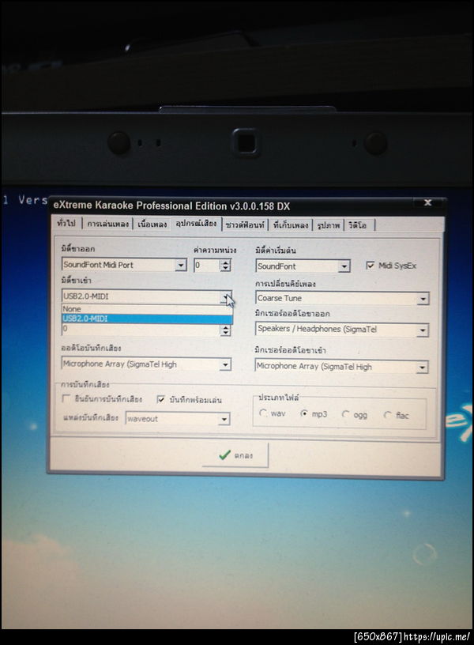Click the ค่าความหน่วง value field
The width and height of the screenshot is (474, 645).
point(207,265)
